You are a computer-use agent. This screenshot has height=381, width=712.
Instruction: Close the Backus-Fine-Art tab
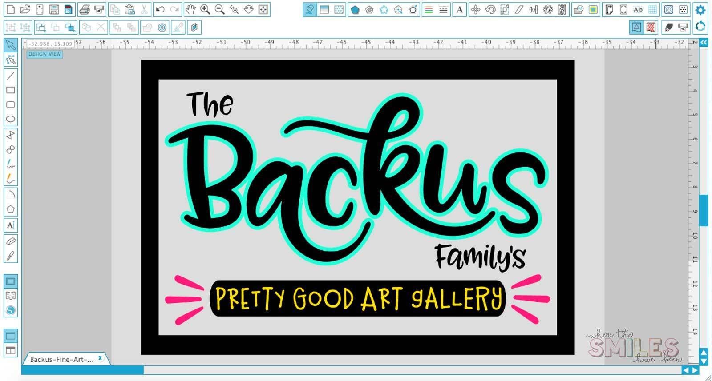click(x=100, y=358)
